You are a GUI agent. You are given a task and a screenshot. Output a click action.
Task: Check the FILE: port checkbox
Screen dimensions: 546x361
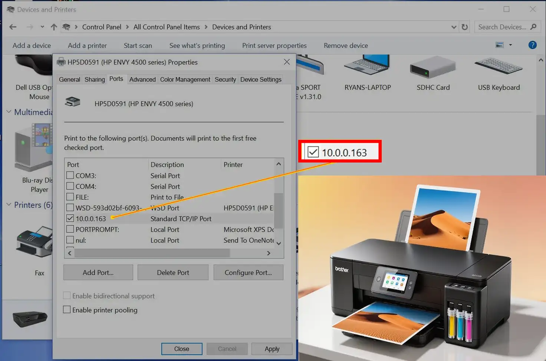[x=70, y=197]
